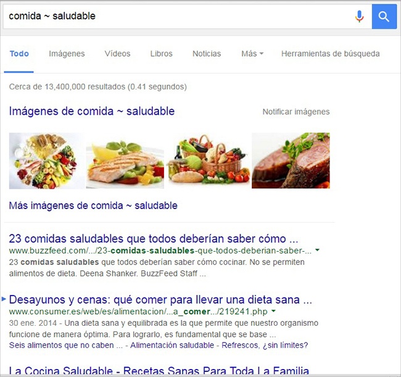Select the Noticias tab
Image resolution: width=401 pixels, height=377 pixels.
[x=207, y=54]
